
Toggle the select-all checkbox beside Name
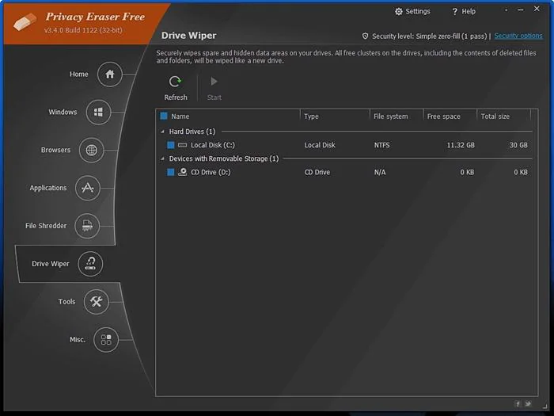coord(164,116)
